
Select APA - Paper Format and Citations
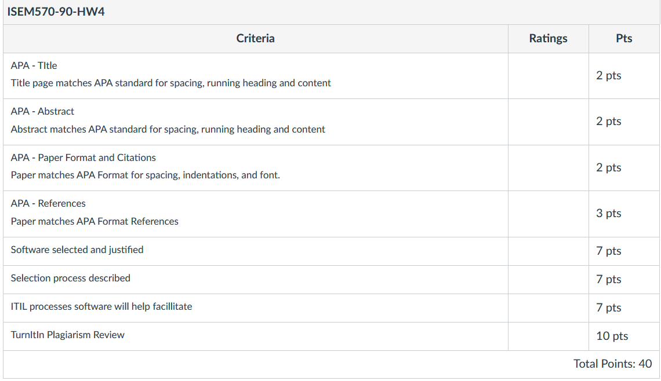click(83, 158)
